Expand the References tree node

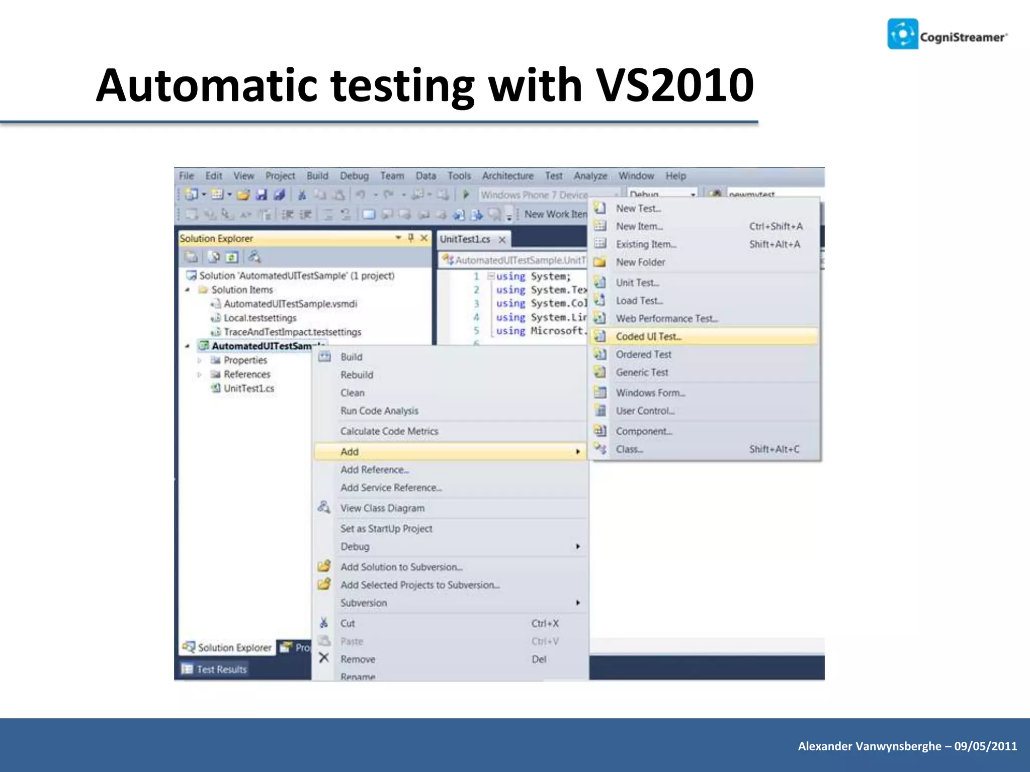click(200, 374)
